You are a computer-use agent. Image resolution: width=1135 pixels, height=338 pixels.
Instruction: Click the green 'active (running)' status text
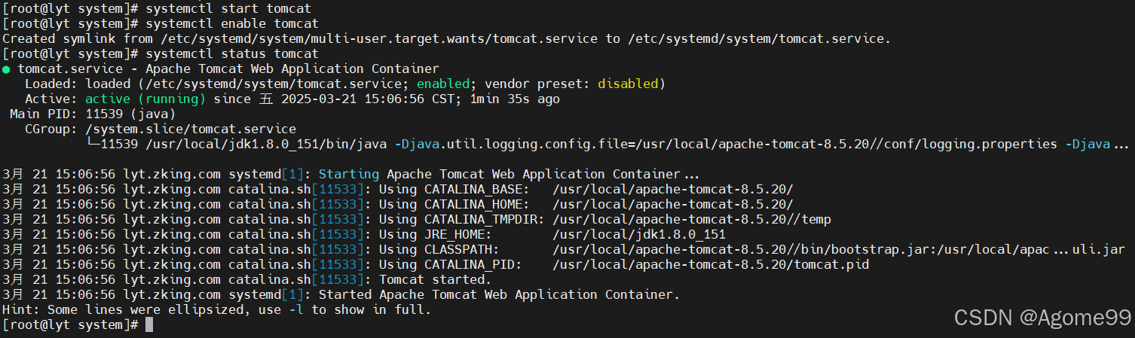click(145, 99)
